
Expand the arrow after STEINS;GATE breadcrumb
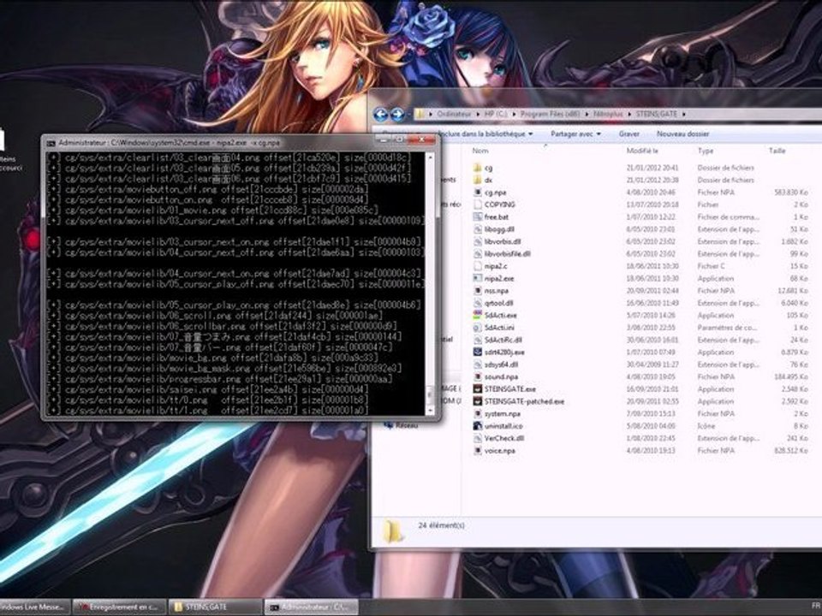point(684,114)
